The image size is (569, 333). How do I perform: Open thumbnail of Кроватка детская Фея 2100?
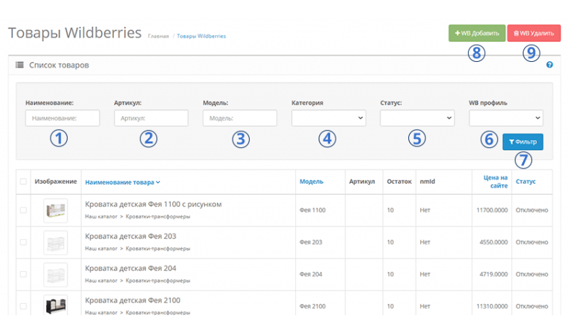pos(55,305)
